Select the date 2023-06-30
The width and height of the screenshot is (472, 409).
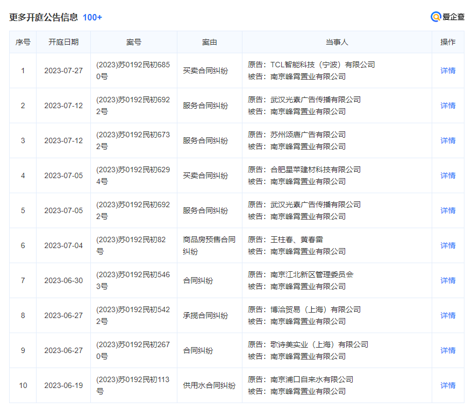[x=63, y=280]
